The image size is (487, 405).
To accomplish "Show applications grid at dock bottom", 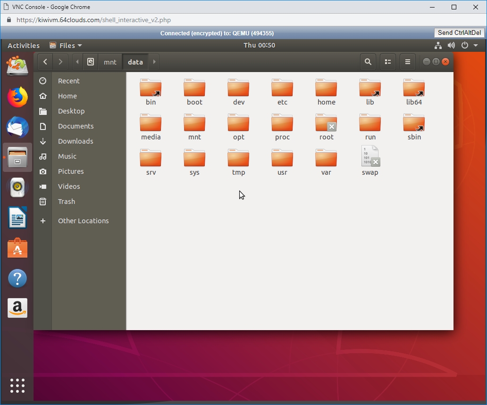I will tap(17, 385).
